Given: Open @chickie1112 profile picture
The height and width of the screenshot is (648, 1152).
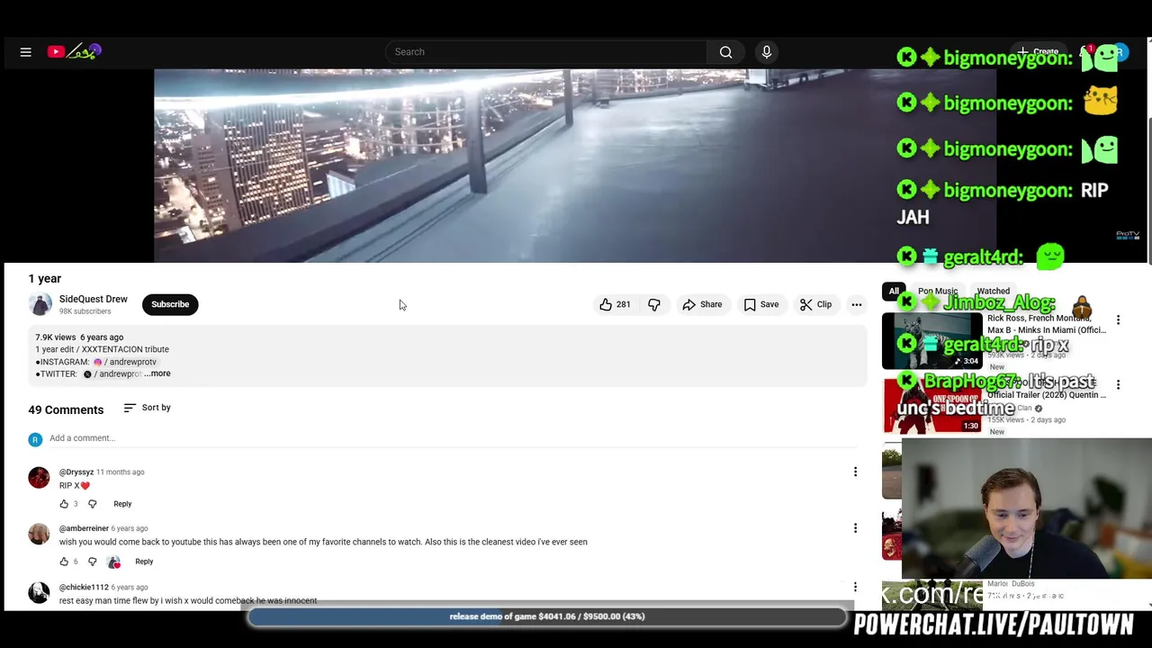Looking at the screenshot, I should (39, 592).
